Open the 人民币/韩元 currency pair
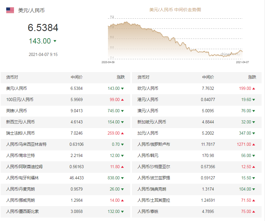265x221 pixels. pyautogui.click(x=148, y=155)
